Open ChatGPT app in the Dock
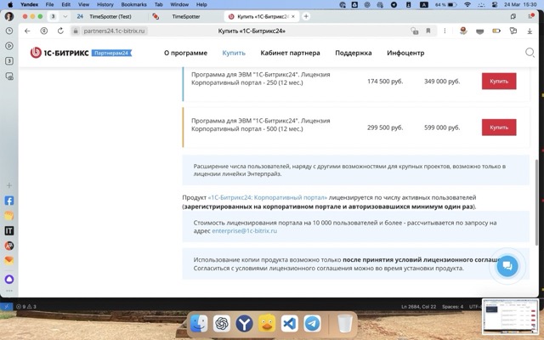The width and height of the screenshot is (544, 340). coord(221,324)
